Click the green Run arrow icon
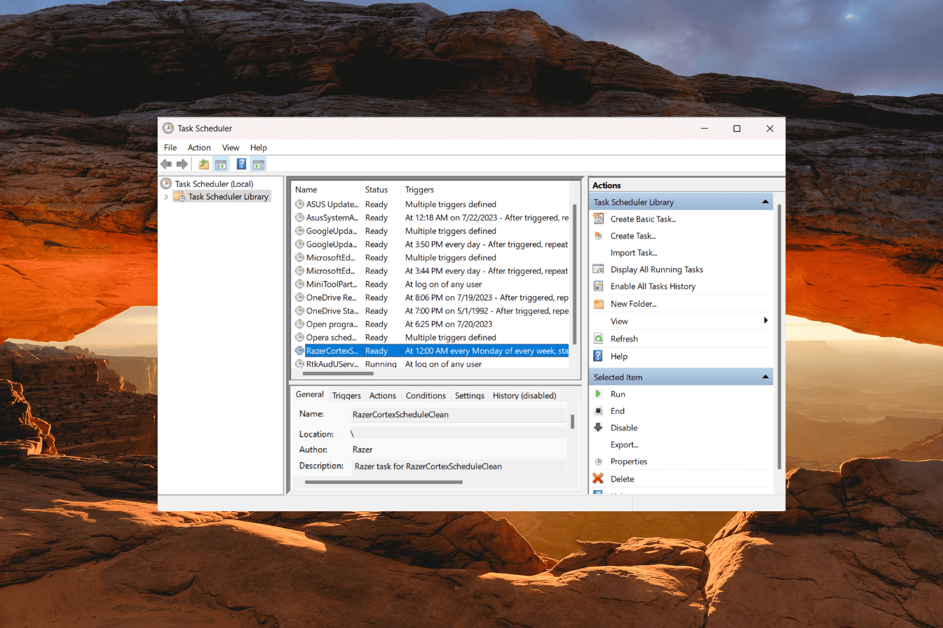This screenshot has height=628, width=943. [598, 394]
